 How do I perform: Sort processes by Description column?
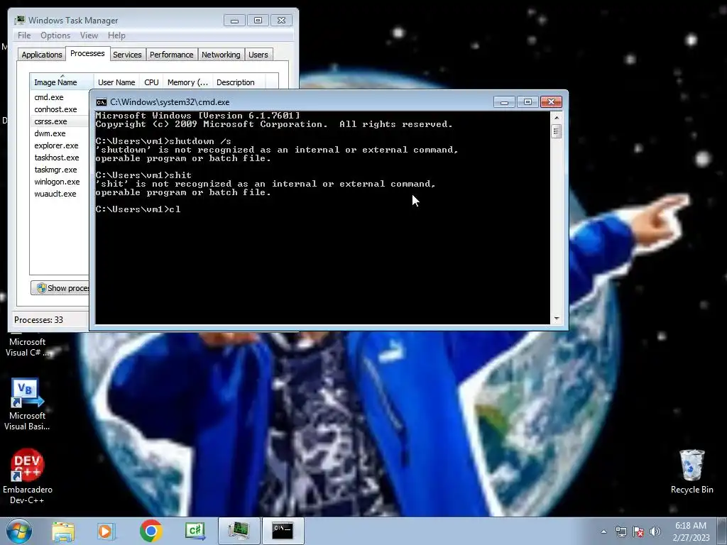tap(239, 82)
